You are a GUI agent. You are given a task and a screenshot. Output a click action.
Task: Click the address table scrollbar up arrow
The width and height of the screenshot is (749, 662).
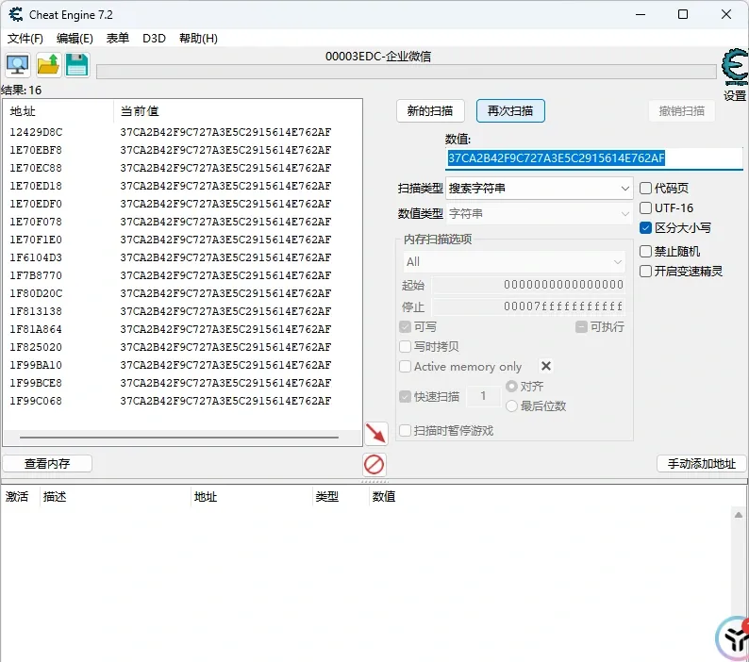pyautogui.click(x=739, y=514)
